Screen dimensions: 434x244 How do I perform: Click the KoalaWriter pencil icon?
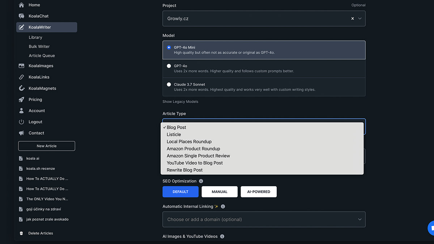point(21,27)
